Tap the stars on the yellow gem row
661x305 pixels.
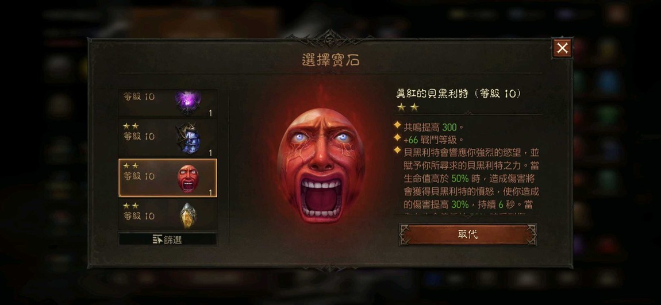pyautogui.click(x=130, y=206)
